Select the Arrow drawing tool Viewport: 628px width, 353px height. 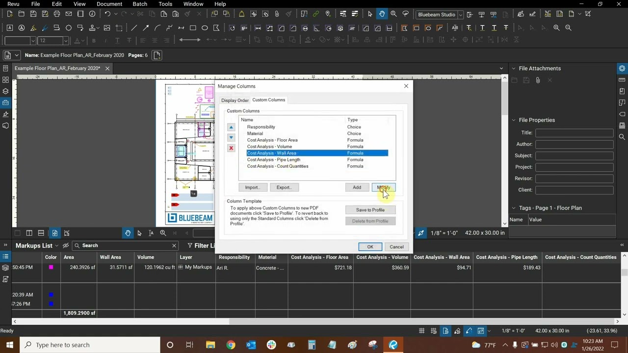[x=146, y=28]
